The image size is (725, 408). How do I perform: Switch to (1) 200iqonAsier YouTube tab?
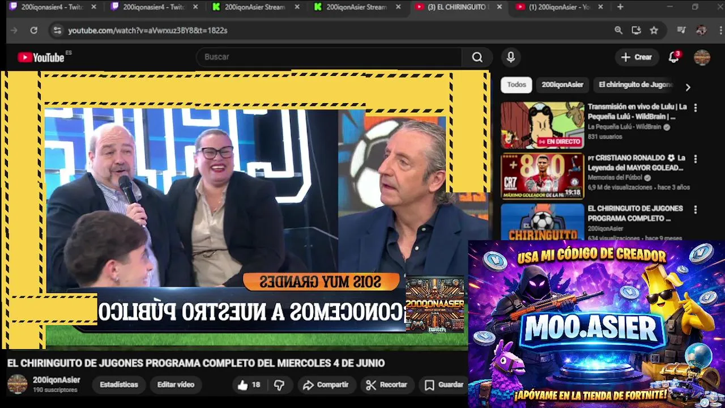point(560,7)
